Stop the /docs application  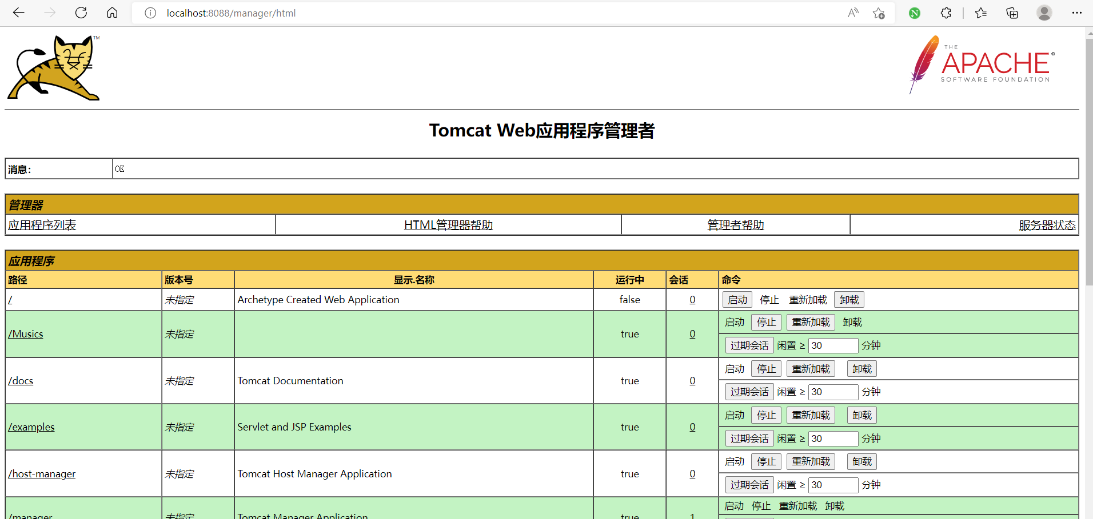coord(766,369)
